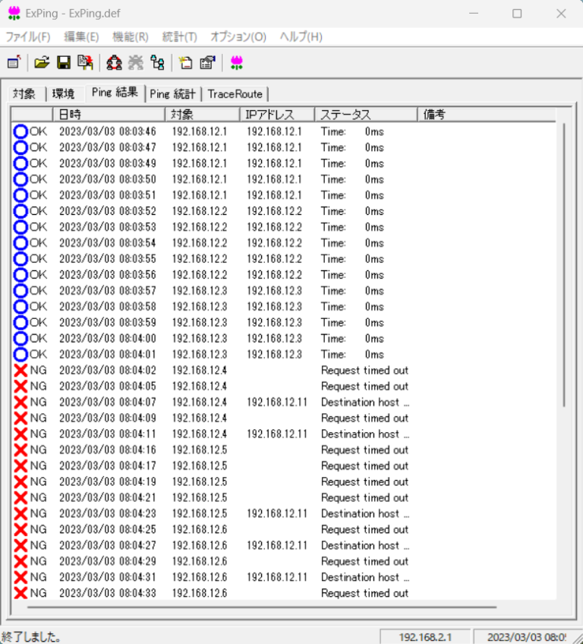This screenshot has width=583, height=644.
Task: Select the first NG row at 08:04:02
Action: point(228,371)
